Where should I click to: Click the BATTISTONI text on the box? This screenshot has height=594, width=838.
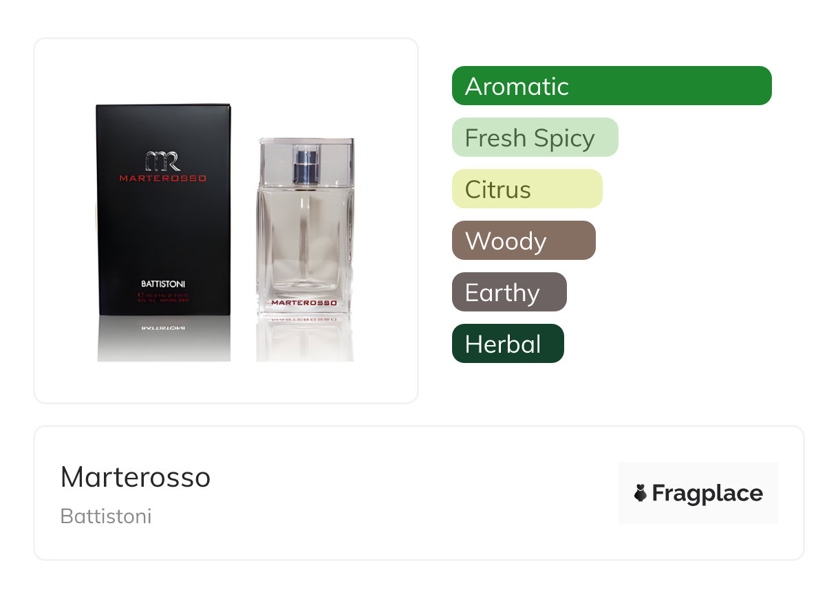[163, 283]
